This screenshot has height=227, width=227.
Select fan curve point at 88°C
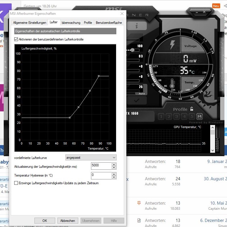pos(99,76)
